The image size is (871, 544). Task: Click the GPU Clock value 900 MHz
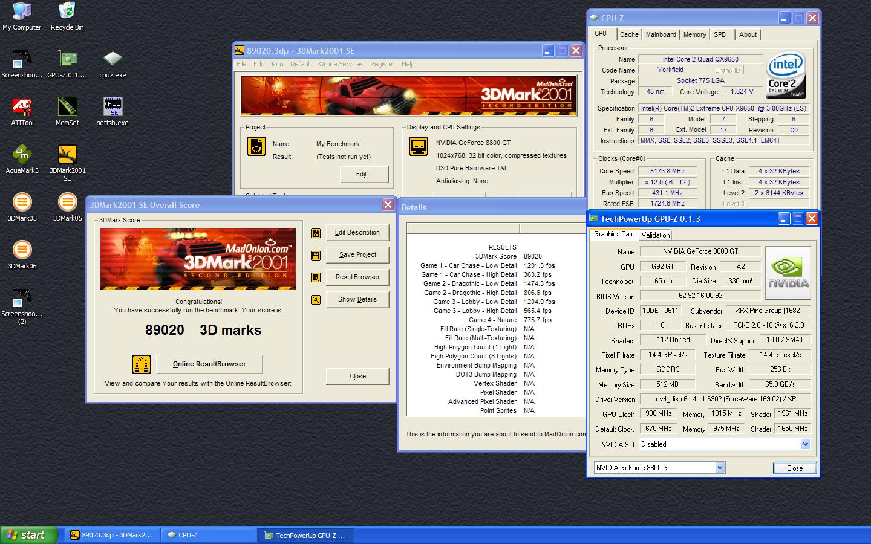(659, 413)
